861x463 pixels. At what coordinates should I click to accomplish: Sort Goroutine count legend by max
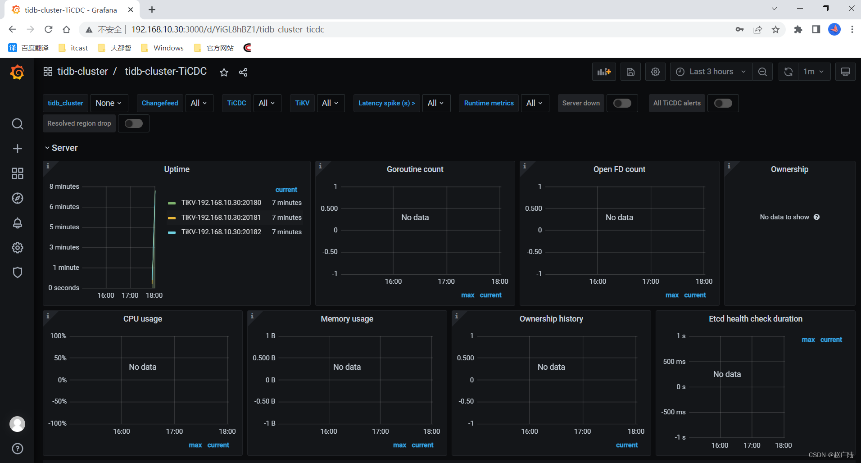(467, 295)
